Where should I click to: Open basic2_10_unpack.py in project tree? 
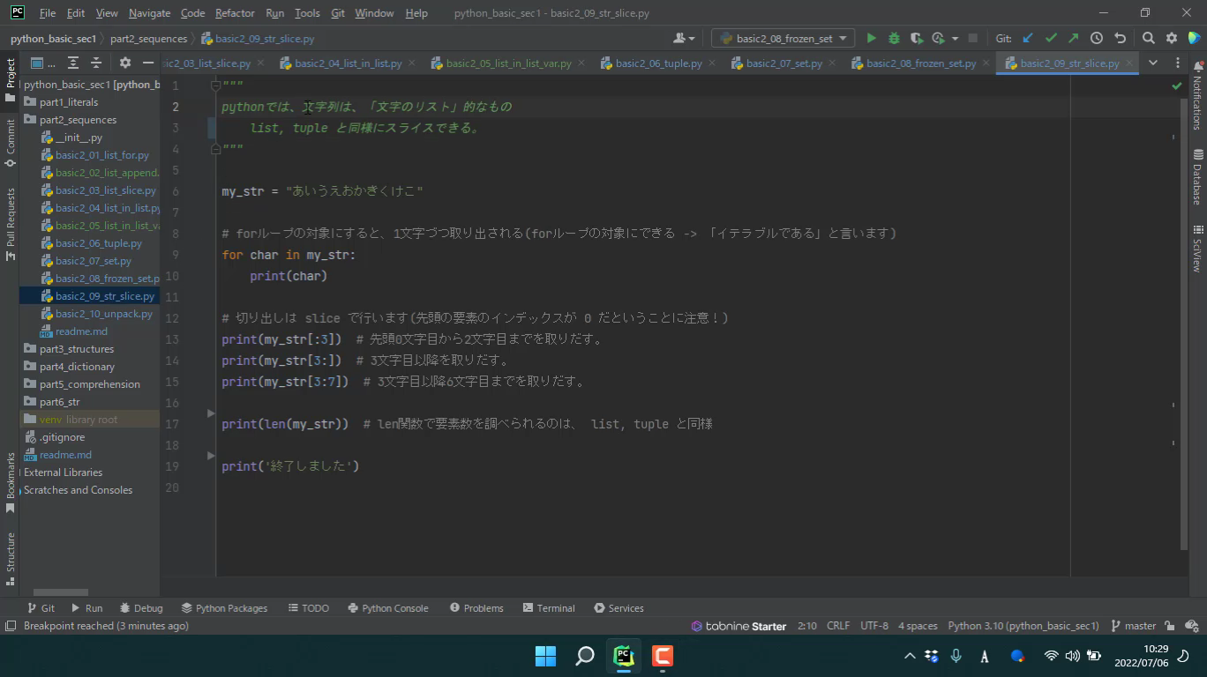tap(103, 314)
